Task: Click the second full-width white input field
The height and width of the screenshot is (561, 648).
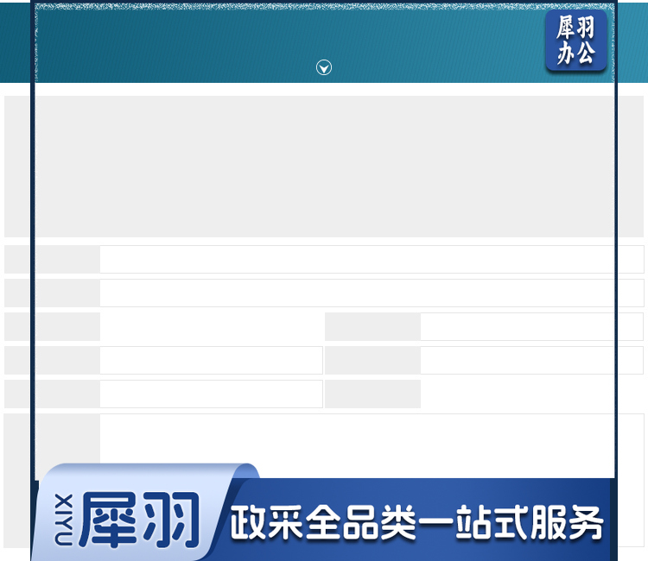Action: (372, 293)
